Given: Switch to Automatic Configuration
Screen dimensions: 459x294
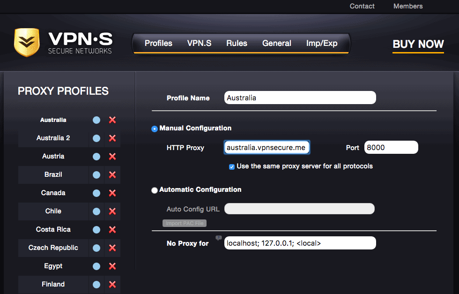Looking at the screenshot, I should 154,190.
